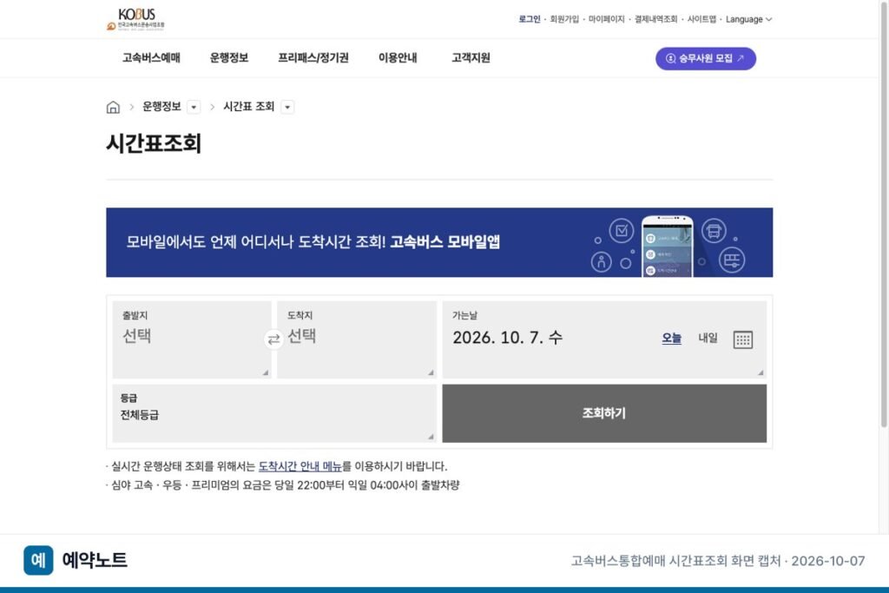Viewport: 889px width, 593px height.
Task: Select 내일 as travel date
Action: 708,338
